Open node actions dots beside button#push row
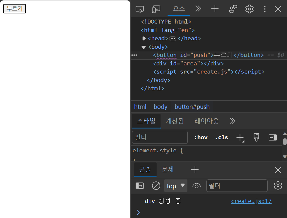Viewport: 287px width, 218px height. (134, 55)
